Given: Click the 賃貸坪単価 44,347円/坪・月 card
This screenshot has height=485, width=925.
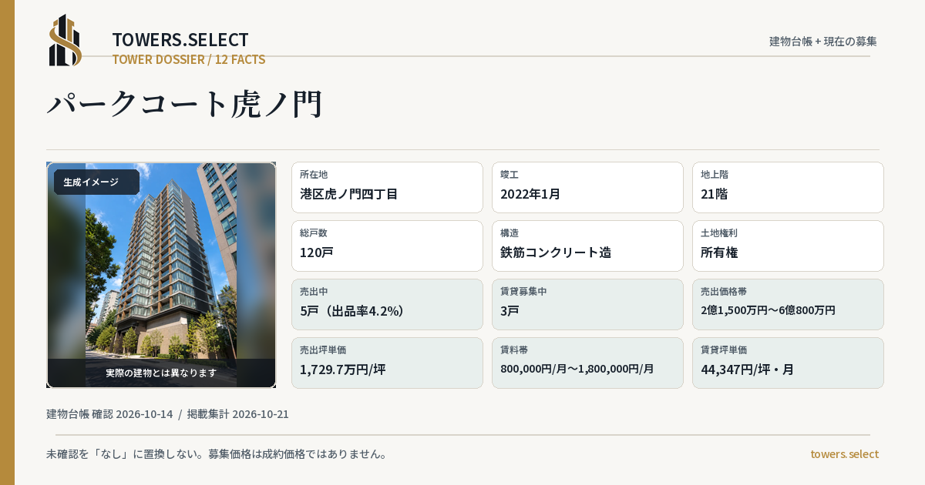Looking at the screenshot, I should click(x=788, y=363).
